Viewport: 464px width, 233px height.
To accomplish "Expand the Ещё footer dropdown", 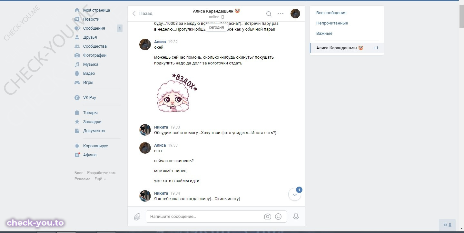I will tap(100, 179).
